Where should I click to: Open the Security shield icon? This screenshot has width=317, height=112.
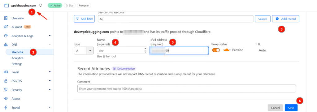click(6, 90)
